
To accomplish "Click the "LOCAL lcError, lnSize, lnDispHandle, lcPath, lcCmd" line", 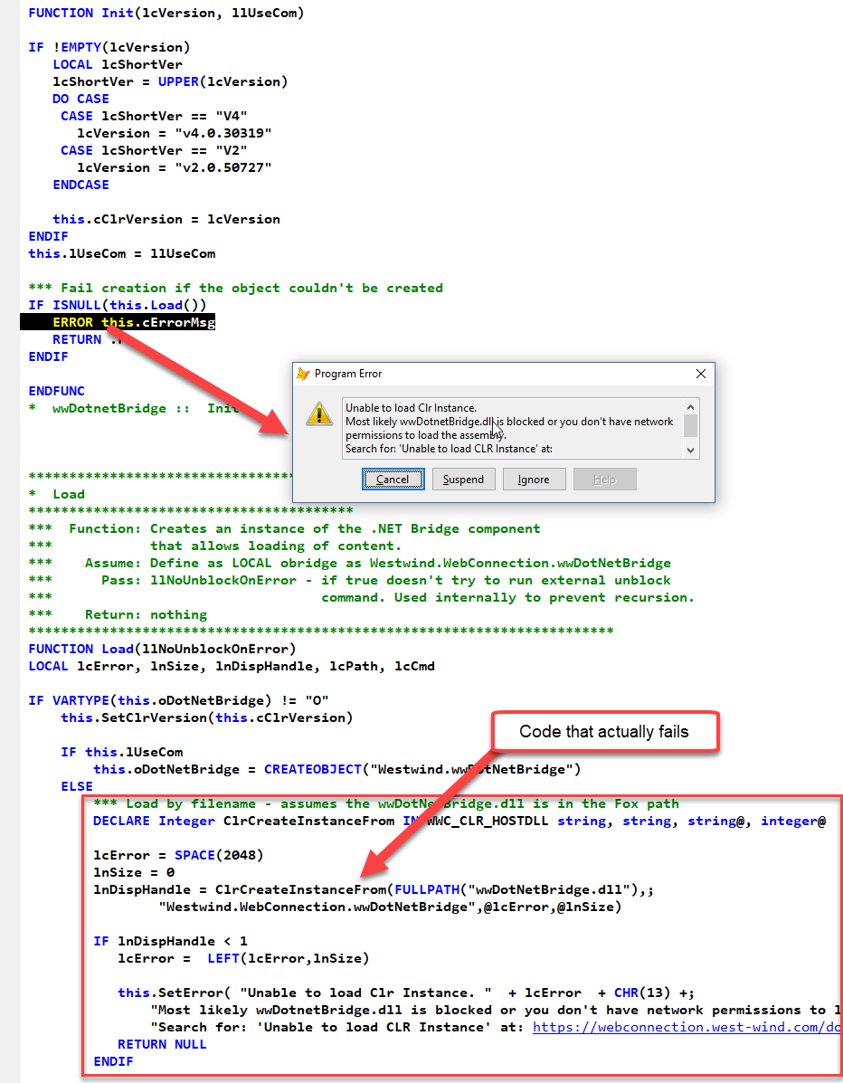I will pyautogui.click(x=232, y=666).
